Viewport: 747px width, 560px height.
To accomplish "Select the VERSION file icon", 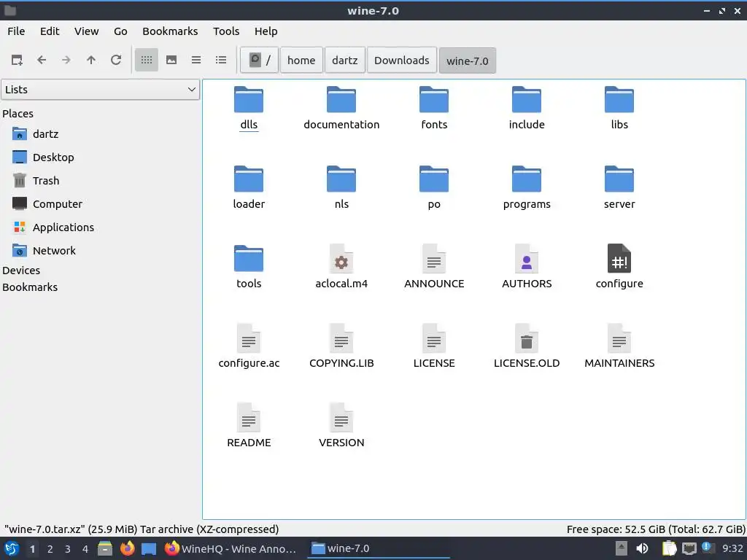I will tap(341, 418).
